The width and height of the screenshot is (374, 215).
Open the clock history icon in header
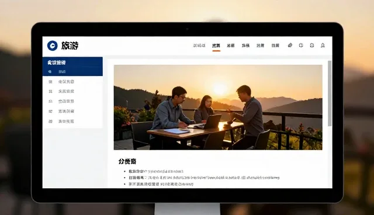(x=301, y=46)
